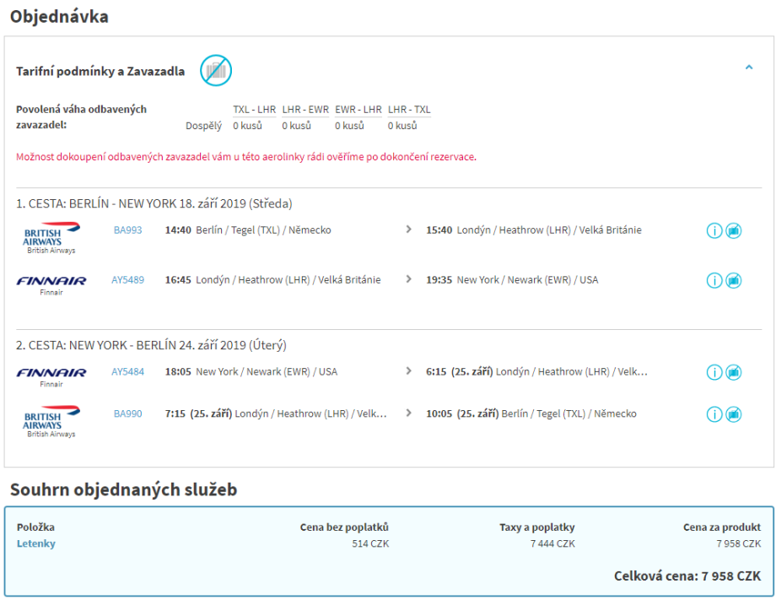Click the Letenky link in the summary
The width and height of the screenshot is (776, 600).
36,543
